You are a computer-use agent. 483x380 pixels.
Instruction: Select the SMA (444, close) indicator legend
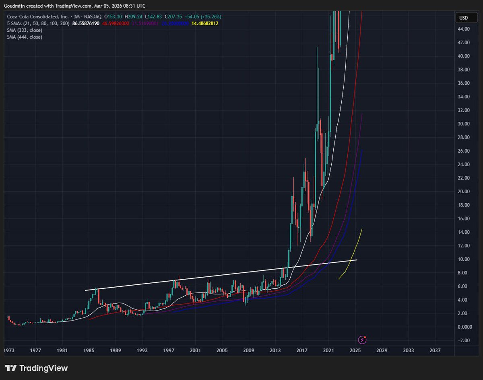(24, 37)
